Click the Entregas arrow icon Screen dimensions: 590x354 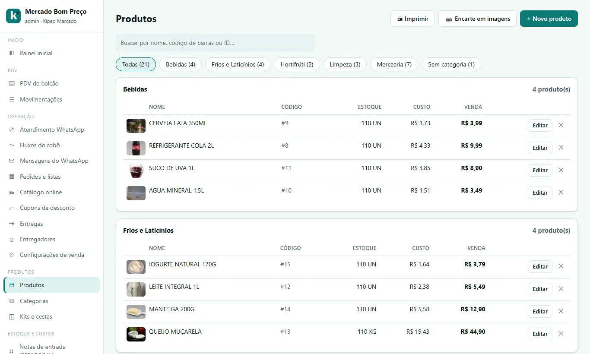tap(12, 224)
